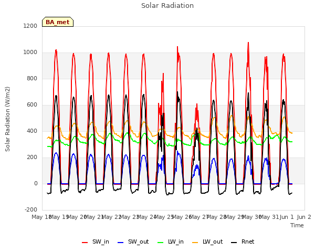Click the May 18 x-axis label
The height and width of the screenshot is (252, 336).
[41, 217]
